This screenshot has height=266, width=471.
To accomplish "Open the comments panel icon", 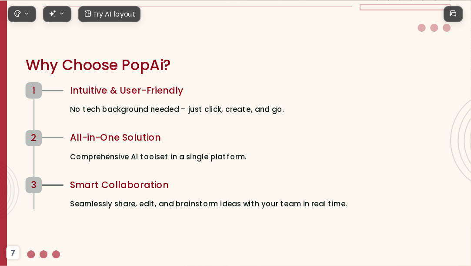I will tap(453, 14).
